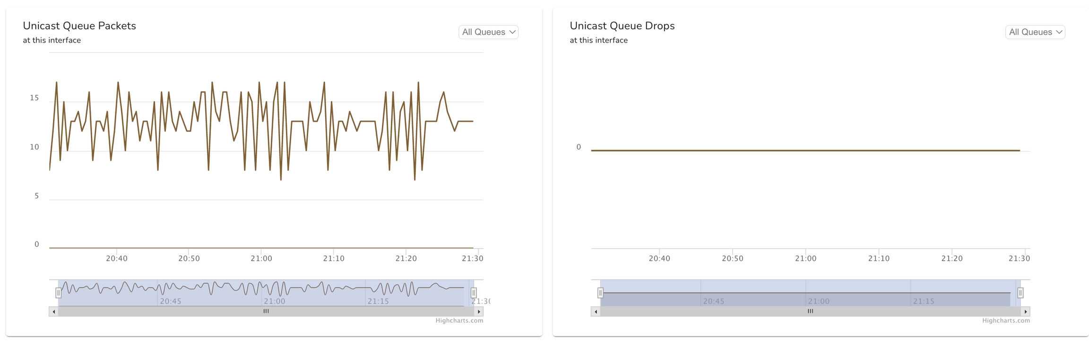Click left scroll arrow under Drops chart

click(596, 312)
